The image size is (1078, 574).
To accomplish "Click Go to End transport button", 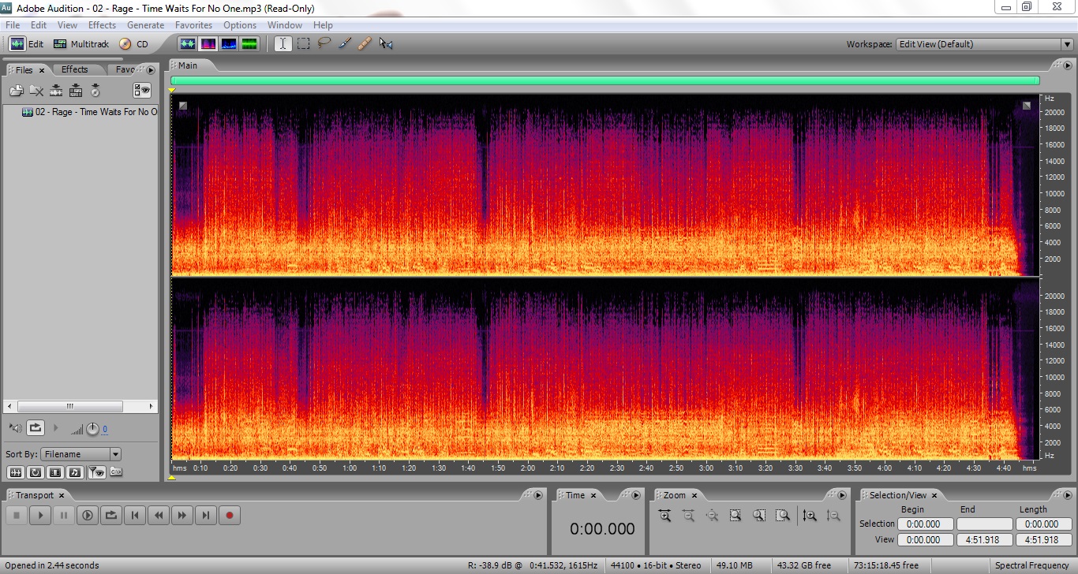I will pyautogui.click(x=206, y=516).
